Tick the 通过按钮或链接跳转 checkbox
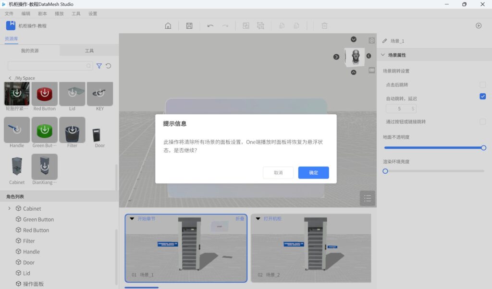 482,122
